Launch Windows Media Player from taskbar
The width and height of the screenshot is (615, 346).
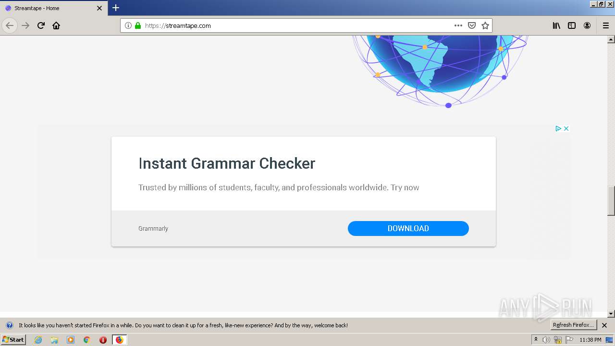(x=71, y=340)
